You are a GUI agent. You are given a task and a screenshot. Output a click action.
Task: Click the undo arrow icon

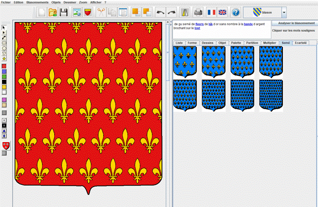coord(160,12)
